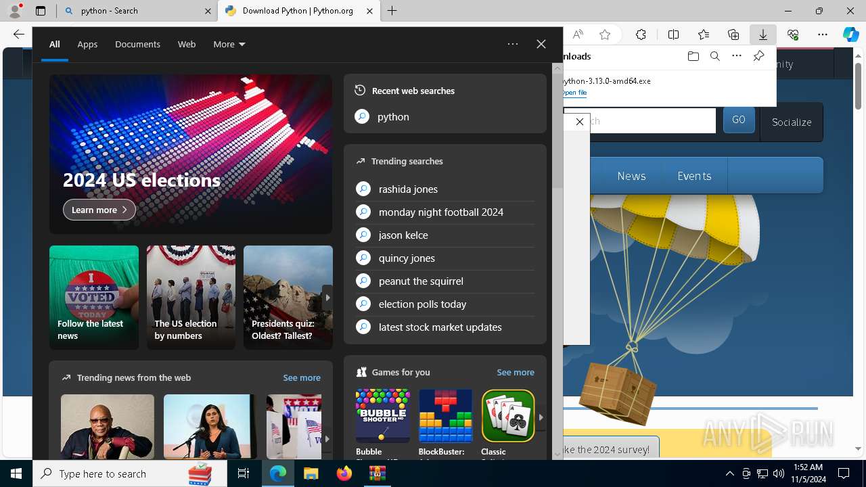
Task: Open the search panel options ellipsis menu
Action: point(513,44)
